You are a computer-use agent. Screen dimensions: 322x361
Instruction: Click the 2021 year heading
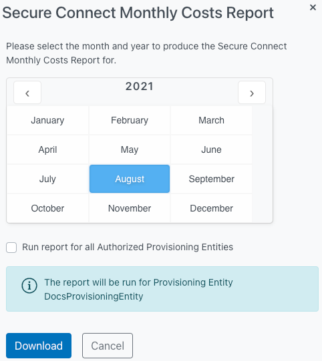140,87
